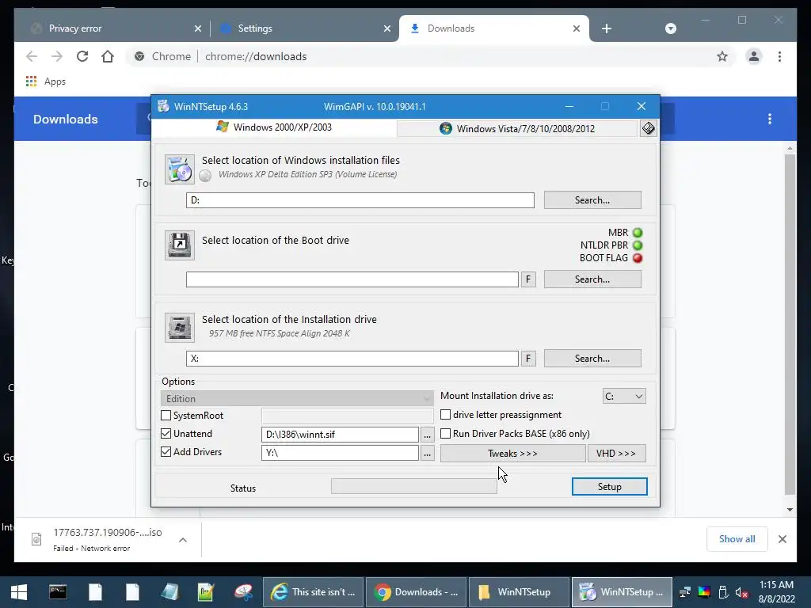The image size is (811, 608).
Task: Uncheck the Add Drivers checkbox
Action: pyautogui.click(x=166, y=451)
